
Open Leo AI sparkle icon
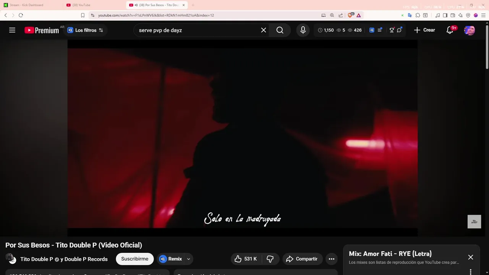[460, 15]
